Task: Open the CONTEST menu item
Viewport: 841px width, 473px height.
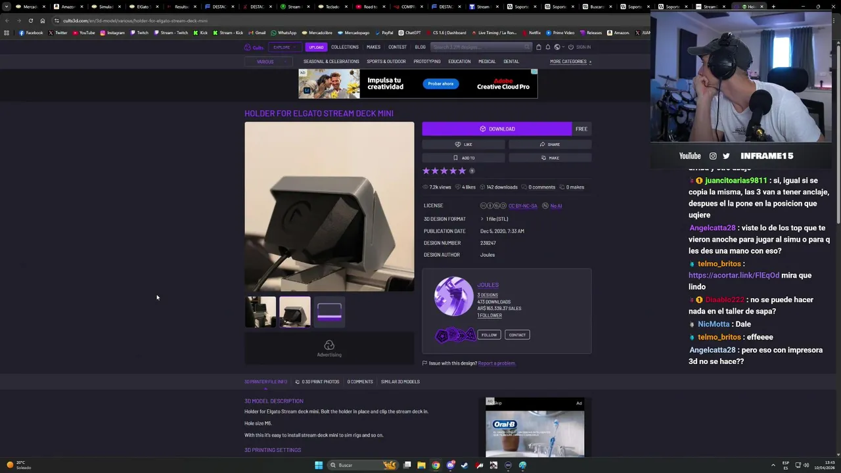Action: click(x=398, y=47)
